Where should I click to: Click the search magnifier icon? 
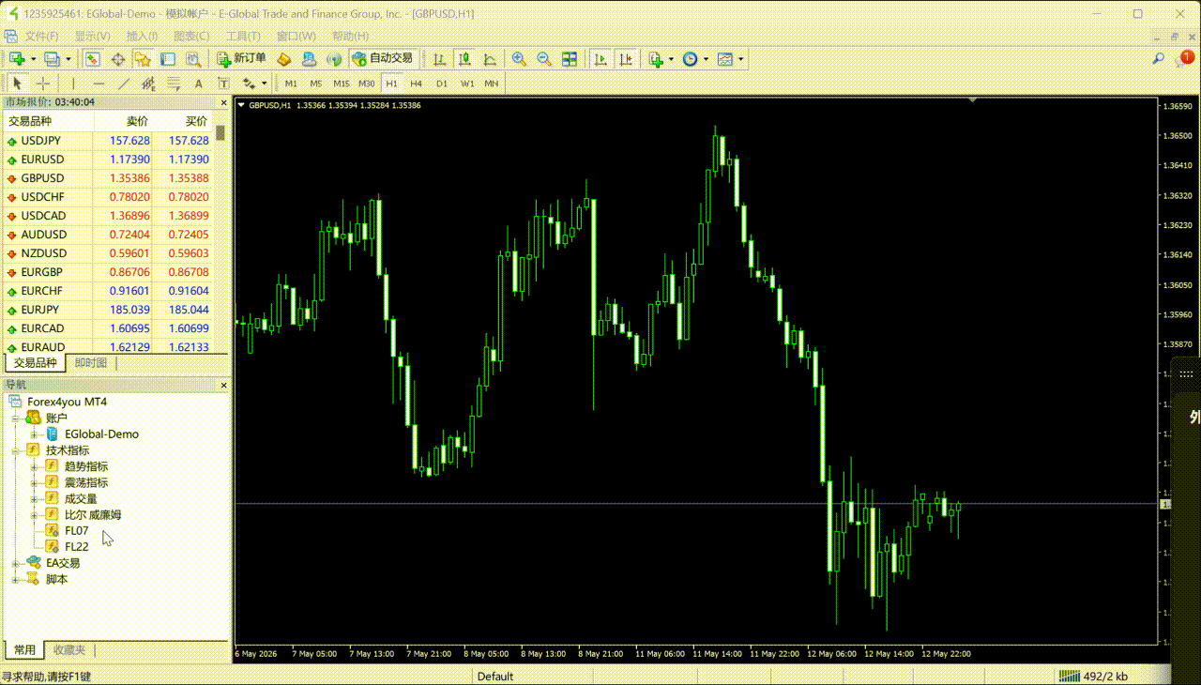pos(1159,58)
